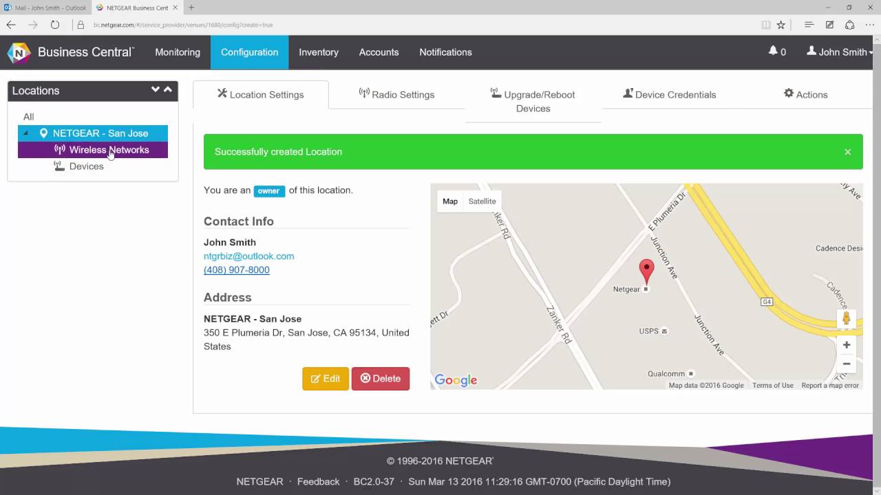Open Wireless Networks tree item
The image size is (881, 495).
(93, 150)
